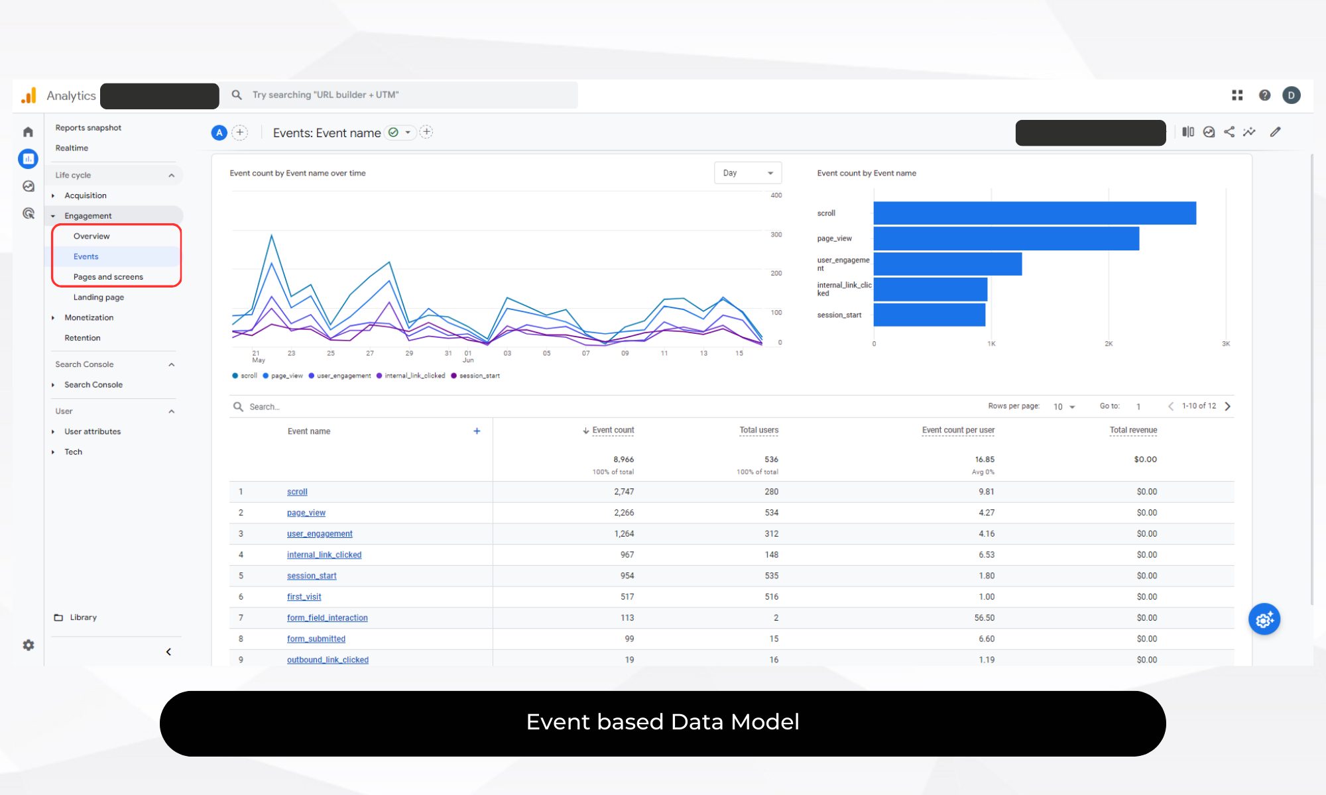Click the scroll bar in the bar chart
This screenshot has width=1326, height=795.
pyautogui.click(x=1034, y=213)
